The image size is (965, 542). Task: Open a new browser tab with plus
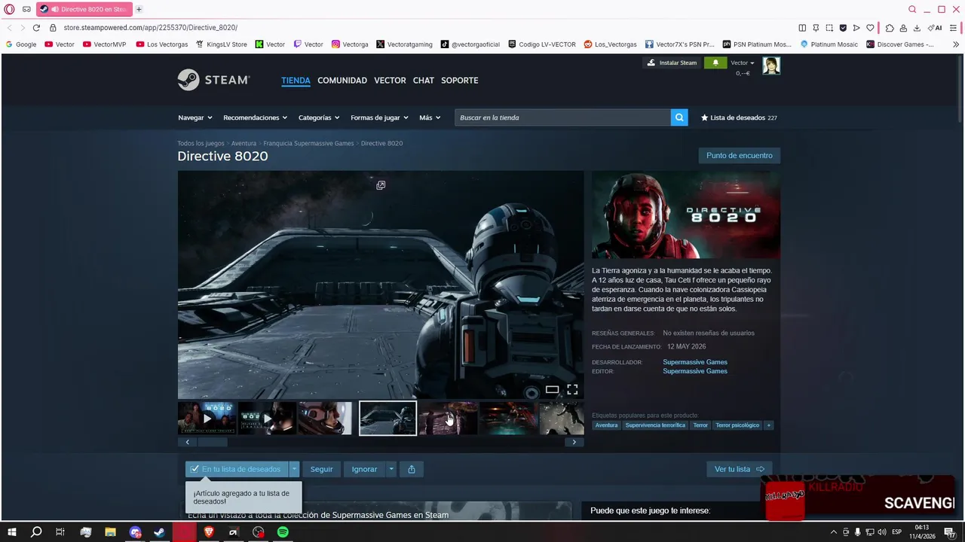click(x=139, y=9)
